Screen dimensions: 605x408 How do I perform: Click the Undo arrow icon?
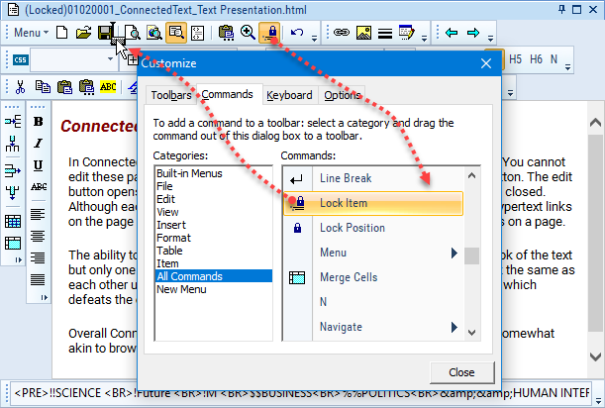point(297,32)
